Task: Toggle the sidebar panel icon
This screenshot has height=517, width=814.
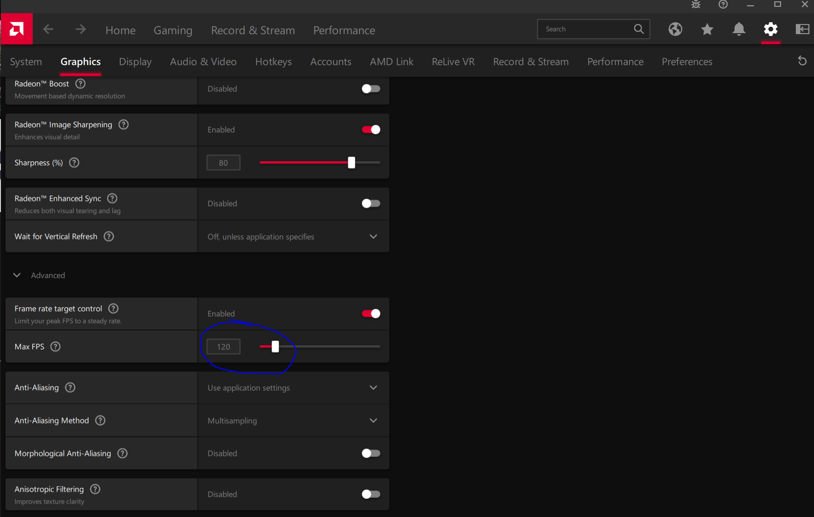Action: tap(803, 29)
